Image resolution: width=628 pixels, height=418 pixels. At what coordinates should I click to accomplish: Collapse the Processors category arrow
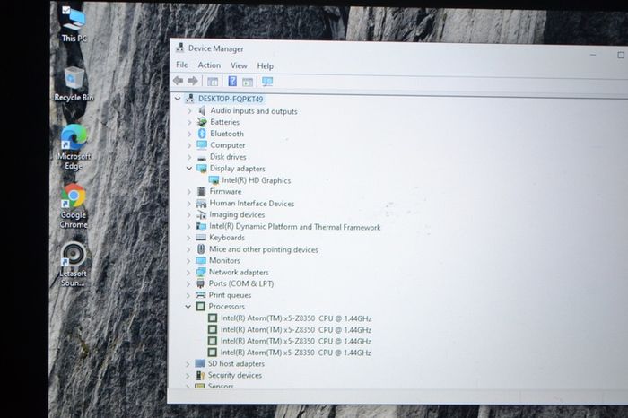pyautogui.click(x=188, y=307)
